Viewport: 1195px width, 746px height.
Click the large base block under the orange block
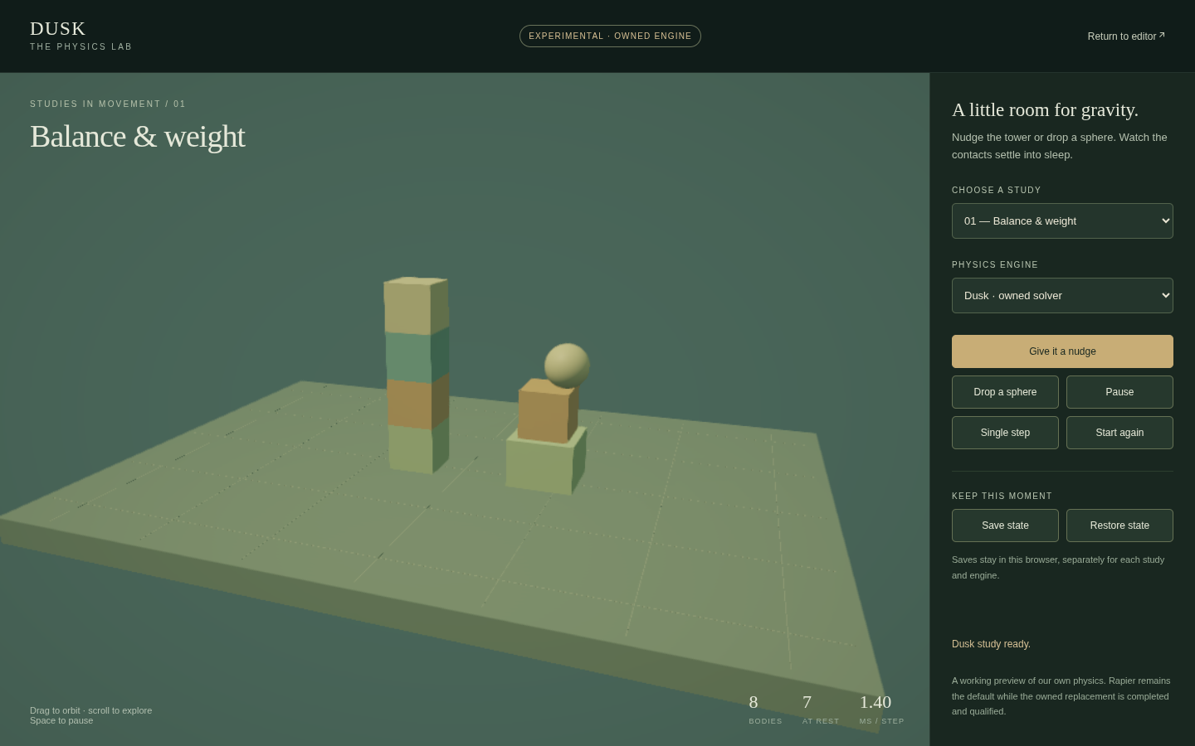[545, 462]
